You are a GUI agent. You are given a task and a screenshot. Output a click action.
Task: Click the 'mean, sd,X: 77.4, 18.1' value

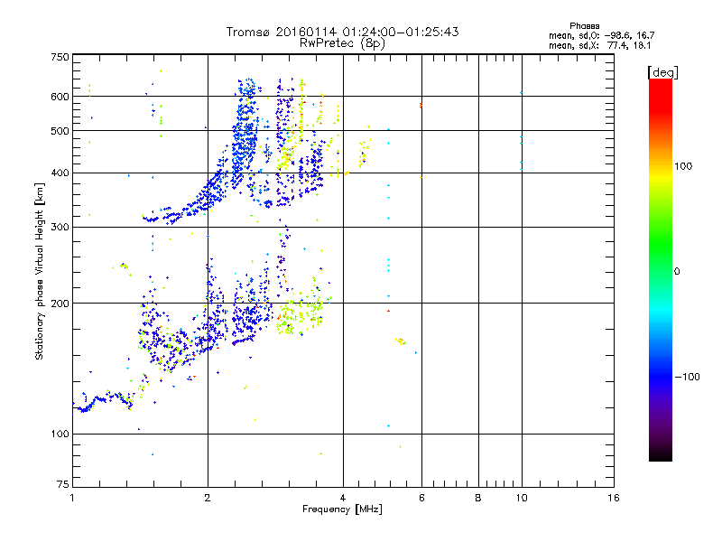click(599, 45)
